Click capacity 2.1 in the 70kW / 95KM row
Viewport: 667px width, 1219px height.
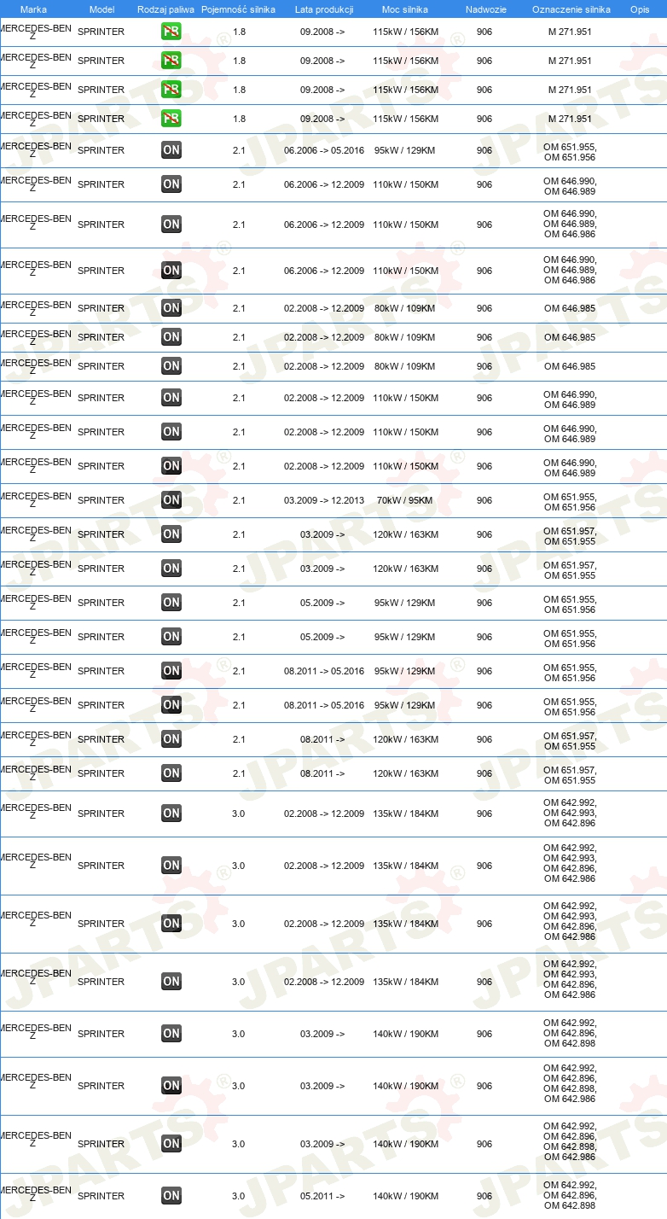click(x=239, y=500)
